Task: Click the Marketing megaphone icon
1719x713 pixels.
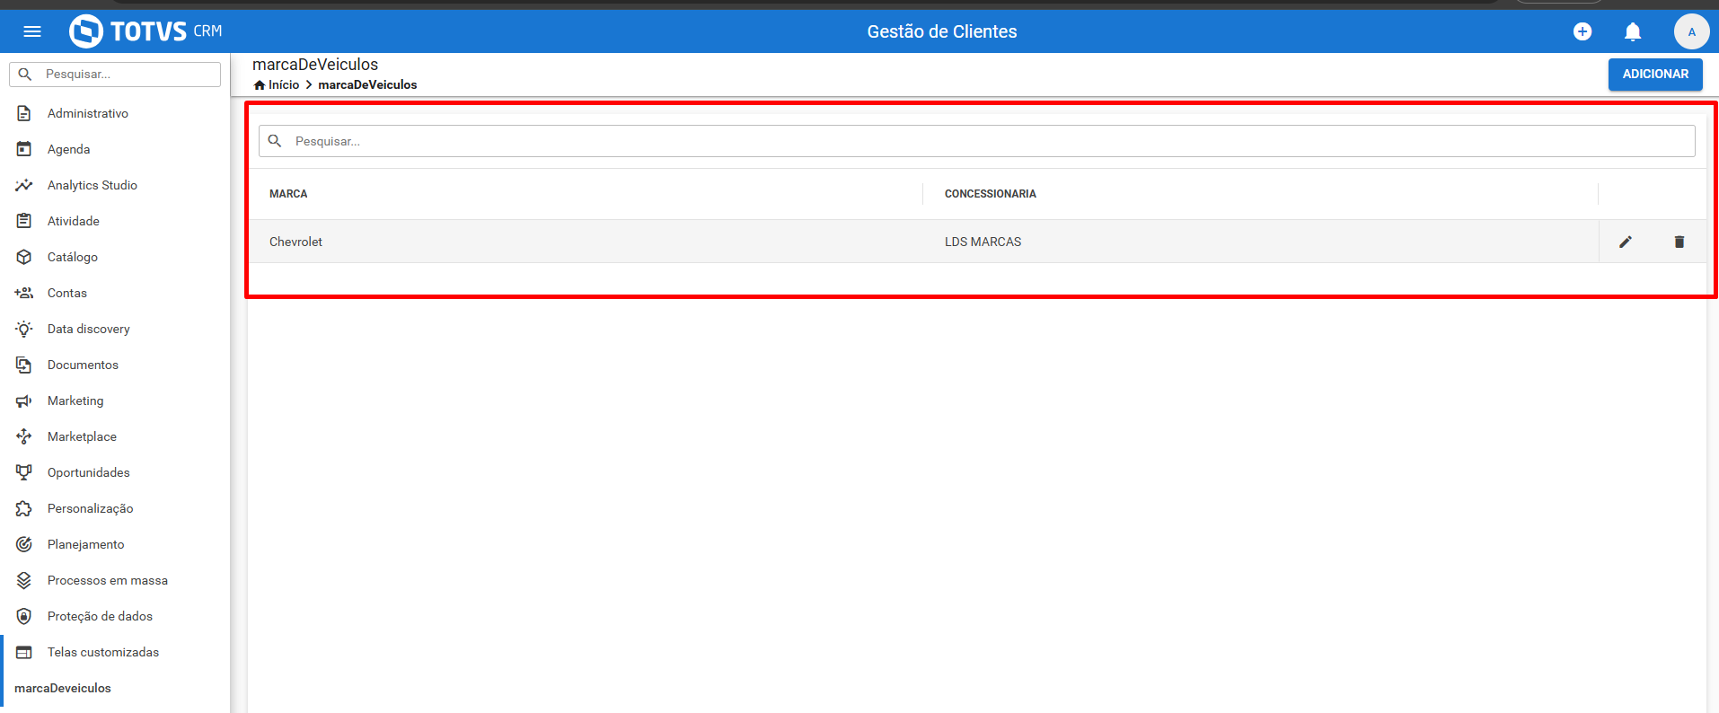Action: coord(24,401)
